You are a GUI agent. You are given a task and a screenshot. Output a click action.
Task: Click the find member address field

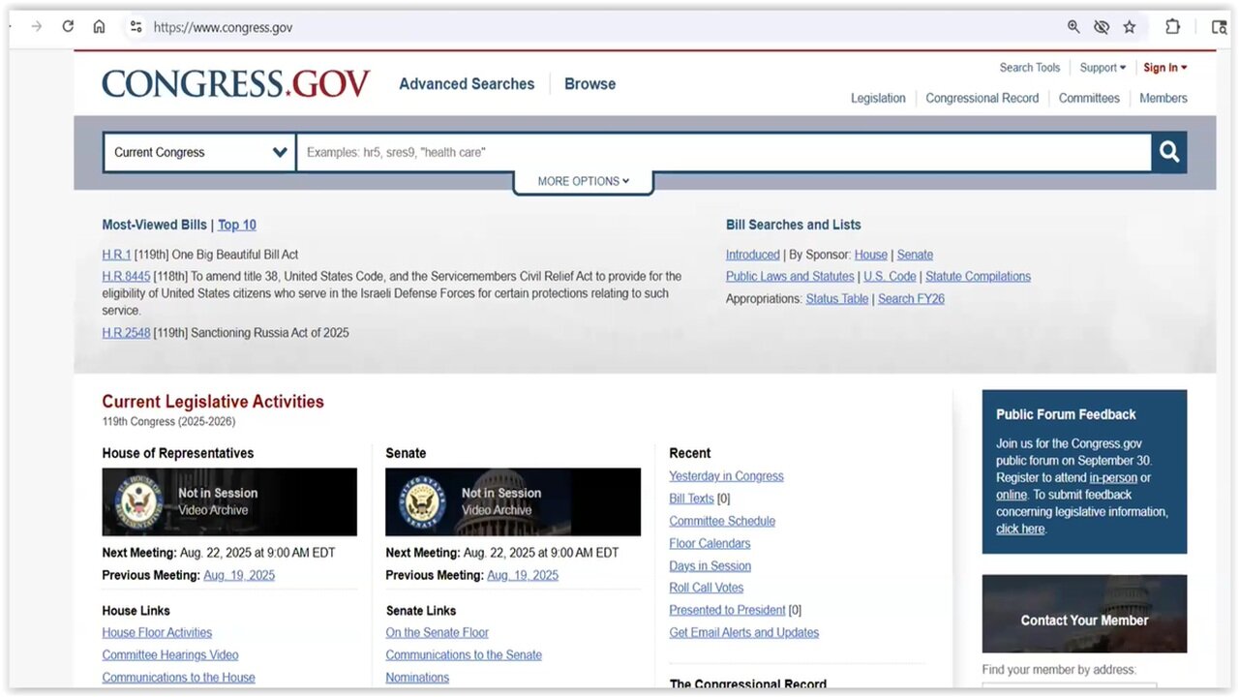pos(1069,686)
